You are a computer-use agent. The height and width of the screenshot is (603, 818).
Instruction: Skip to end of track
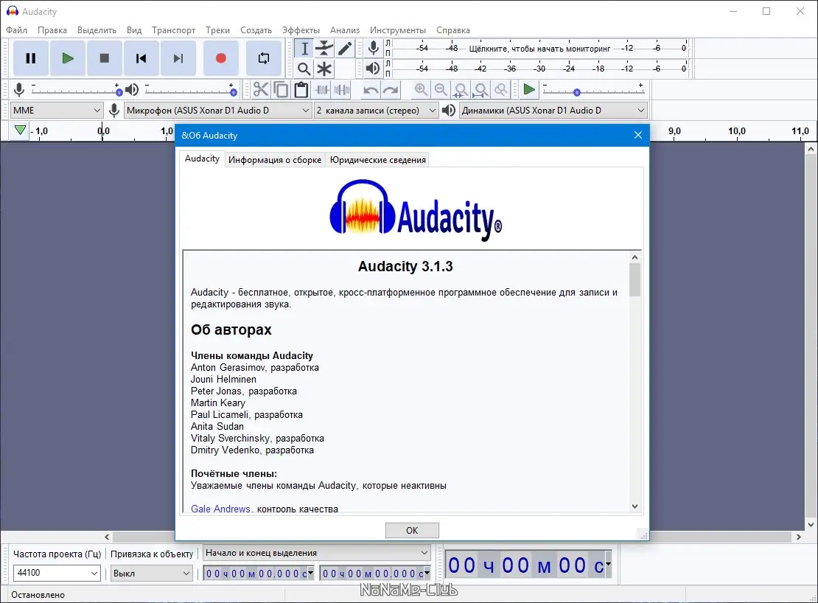[x=178, y=58]
